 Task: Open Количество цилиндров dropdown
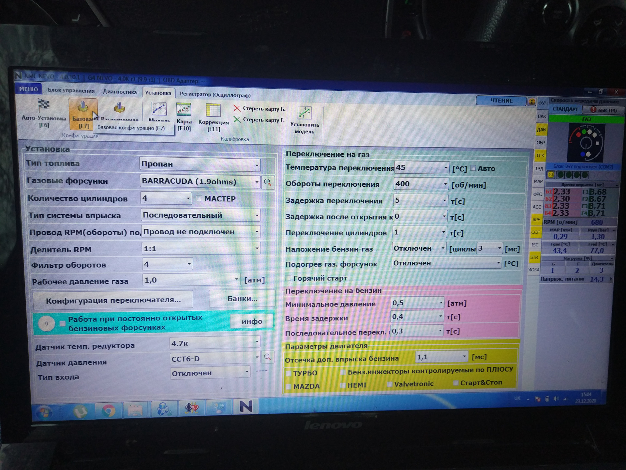(166, 198)
